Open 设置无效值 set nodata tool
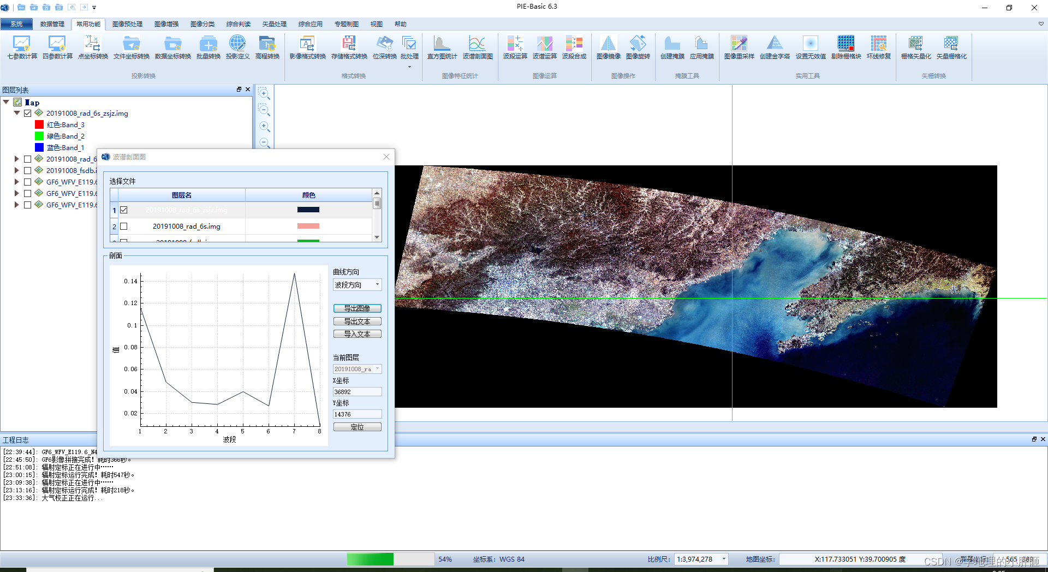 [x=811, y=47]
